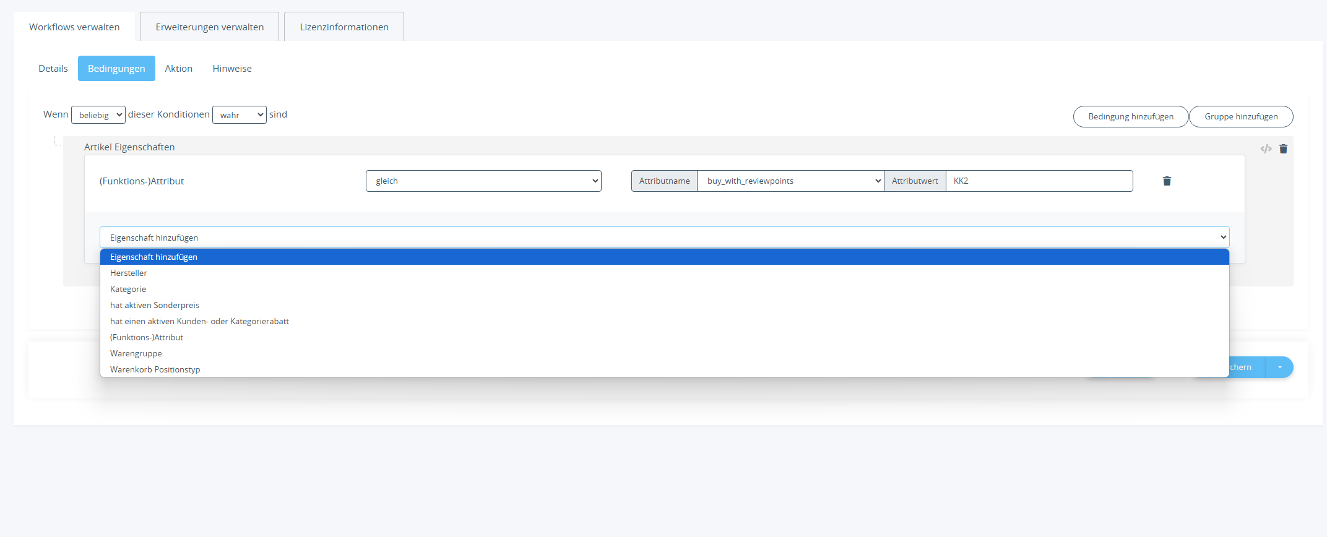Click Bedingung hinzufügen button
Viewport: 1327px width, 537px height.
coord(1131,116)
